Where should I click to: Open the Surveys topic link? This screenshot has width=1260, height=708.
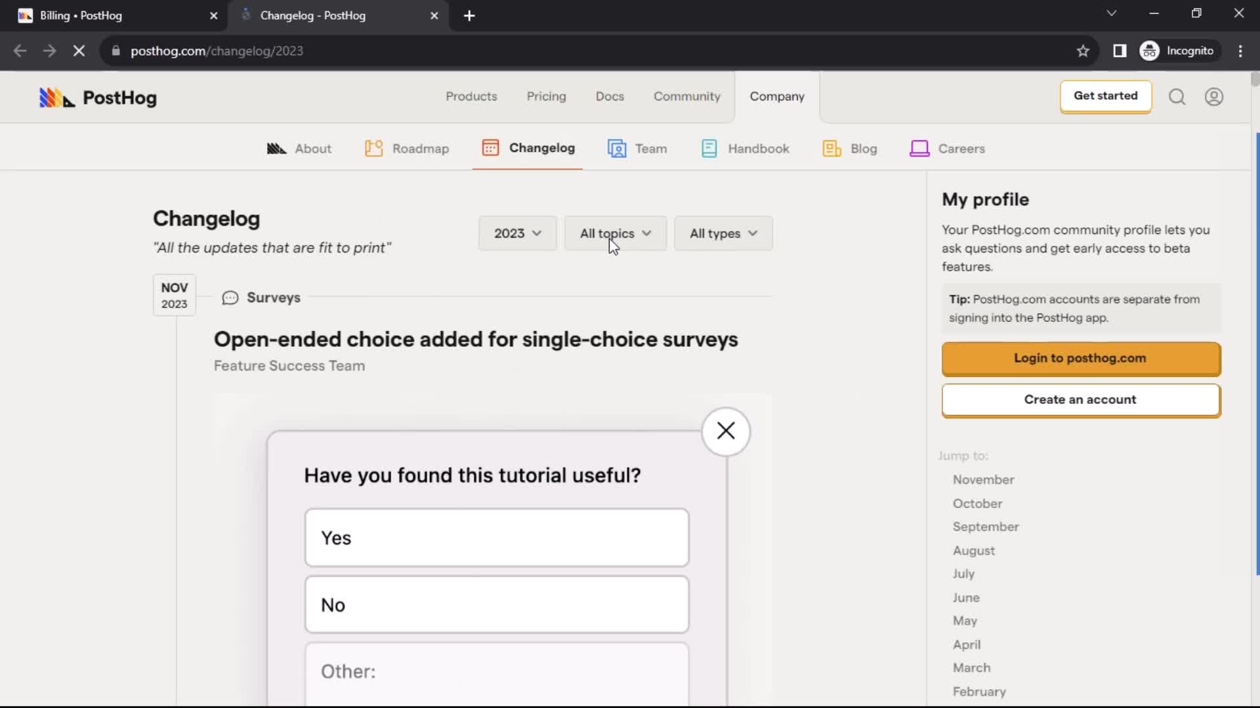click(273, 298)
